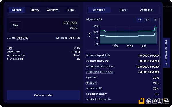Viewport: 172px width, 107px height.
Task: Go to the Repay tab
Action: [70, 10]
